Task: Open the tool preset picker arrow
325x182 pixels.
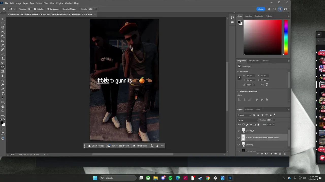Action: coord(14,9)
